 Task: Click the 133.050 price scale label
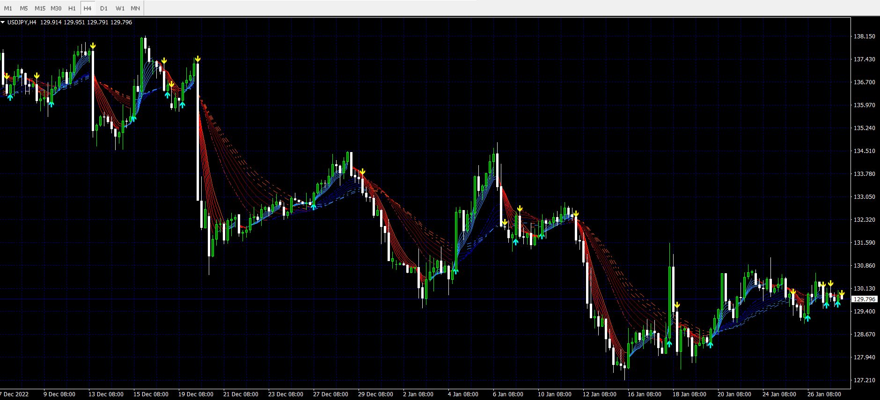click(864, 196)
